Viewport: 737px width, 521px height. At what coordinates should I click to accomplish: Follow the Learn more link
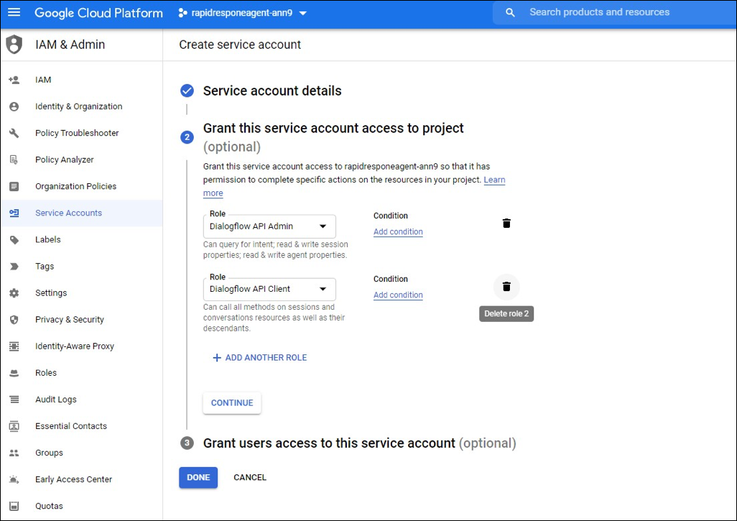tap(494, 180)
